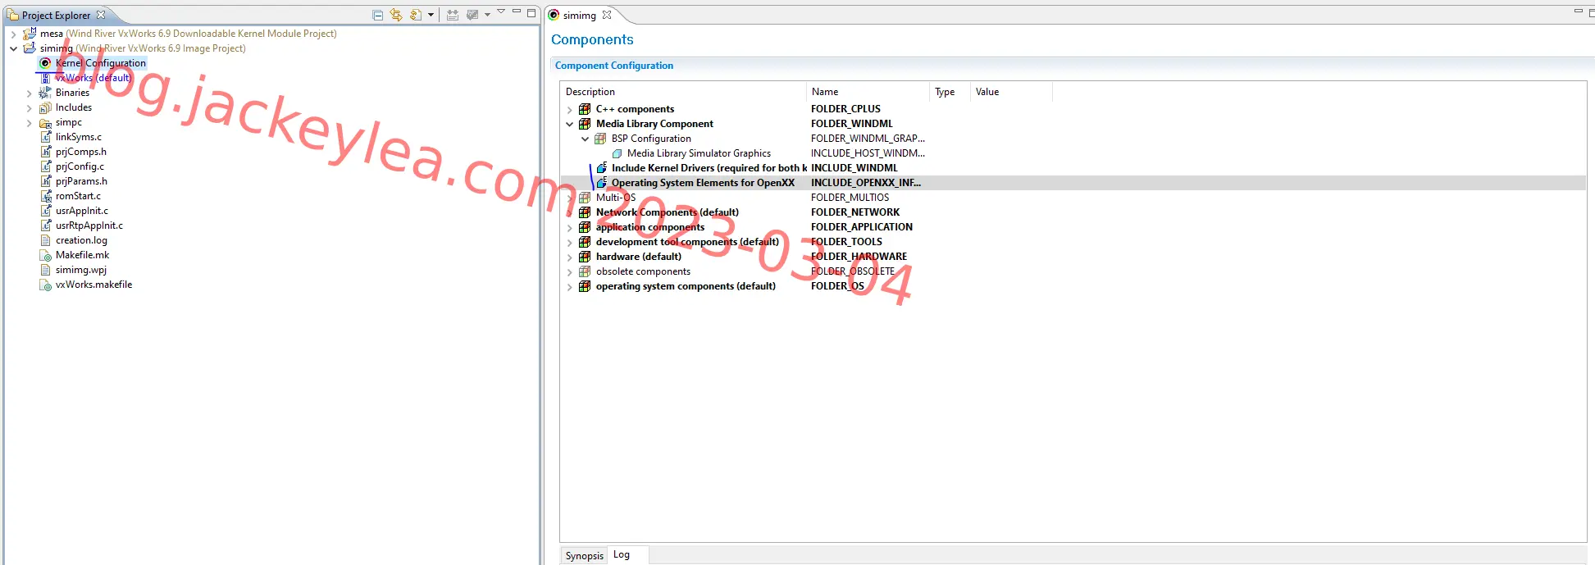Viewport: 1595px width, 565px height.
Task: Expand application components folder
Action: tap(570, 228)
